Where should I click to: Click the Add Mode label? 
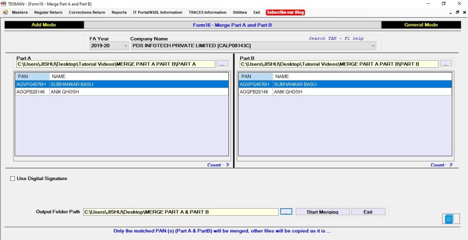pos(44,25)
